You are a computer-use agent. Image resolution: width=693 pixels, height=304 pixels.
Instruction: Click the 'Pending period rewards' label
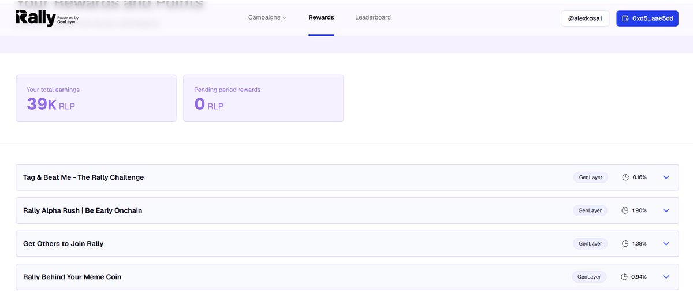pos(228,90)
